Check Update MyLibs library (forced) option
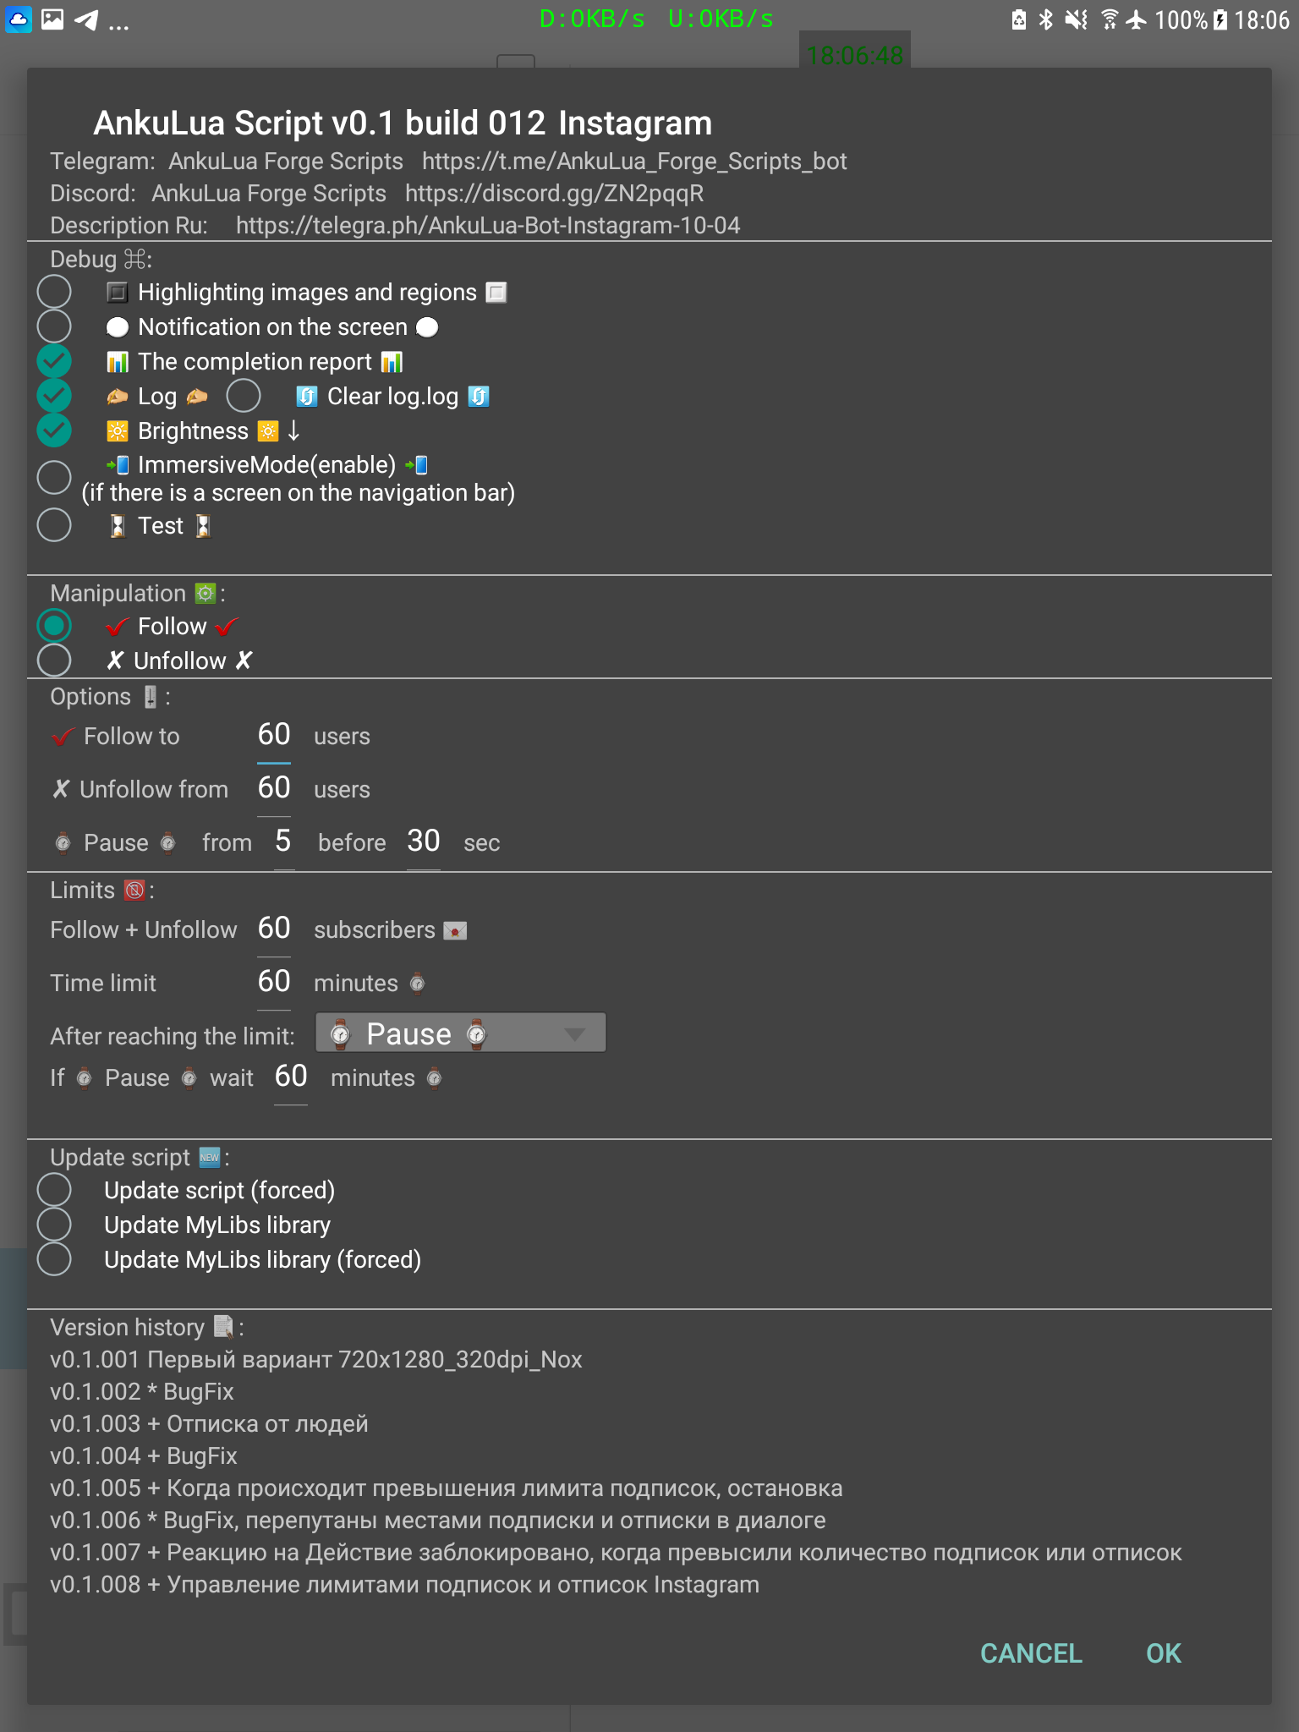Screen dimensions: 1299x1732 click(x=54, y=1259)
